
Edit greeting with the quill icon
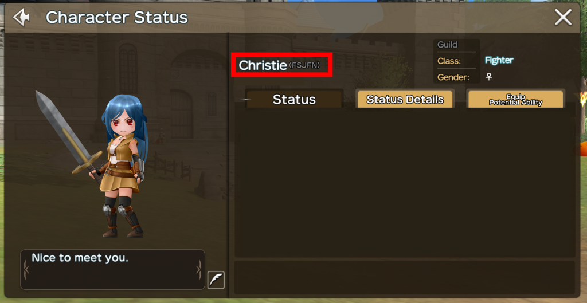(216, 280)
